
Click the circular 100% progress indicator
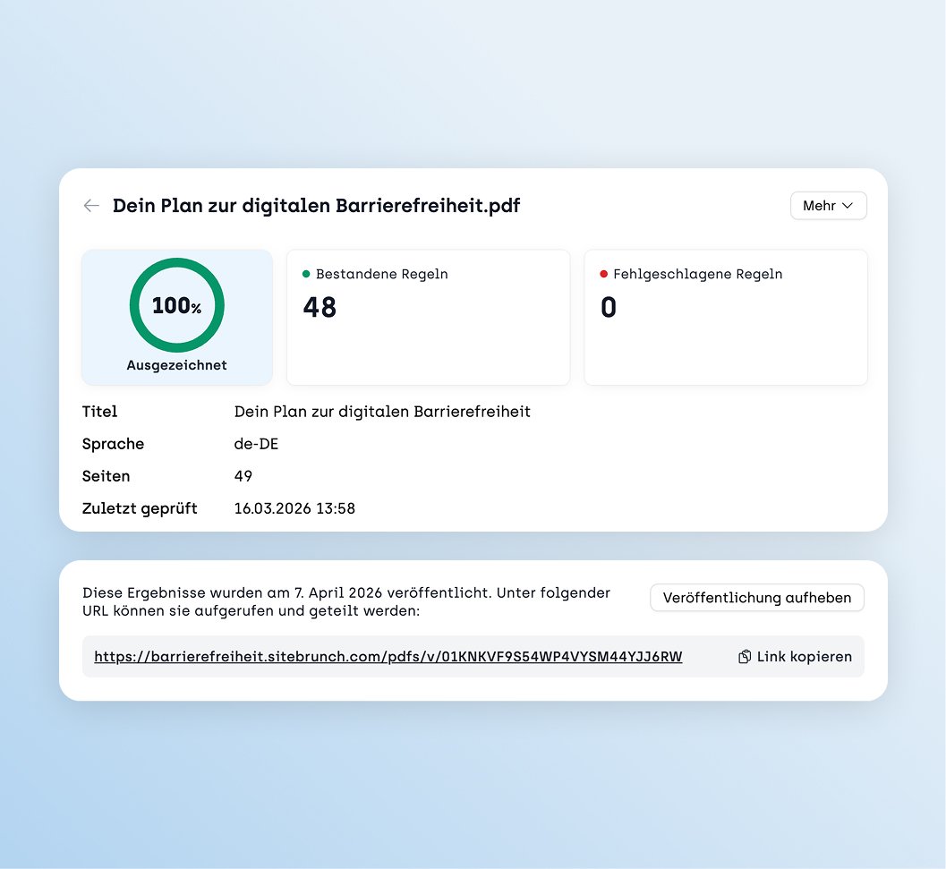(x=176, y=304)
